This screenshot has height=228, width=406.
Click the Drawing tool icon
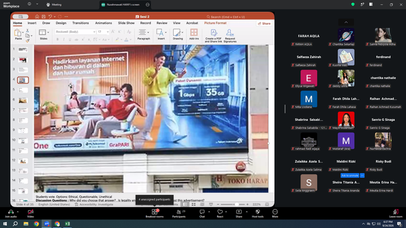[176, 32]
